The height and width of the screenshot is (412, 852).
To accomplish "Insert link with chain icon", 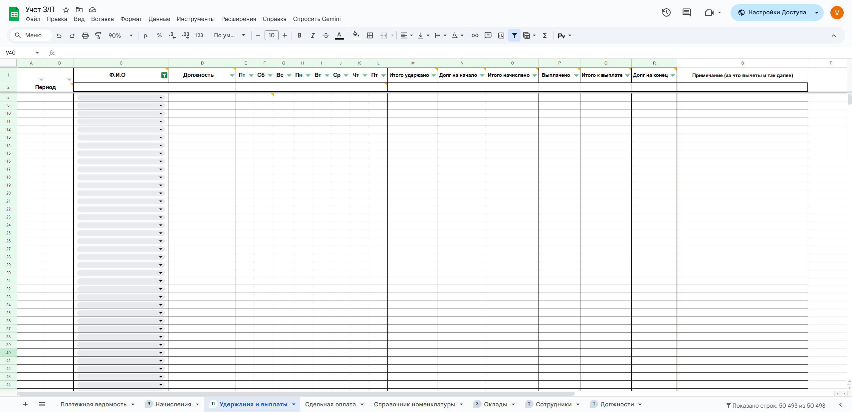I will (475, 36).
